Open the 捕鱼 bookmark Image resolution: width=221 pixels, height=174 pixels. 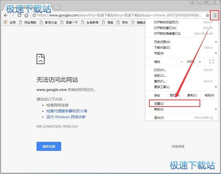click(138, 22)
